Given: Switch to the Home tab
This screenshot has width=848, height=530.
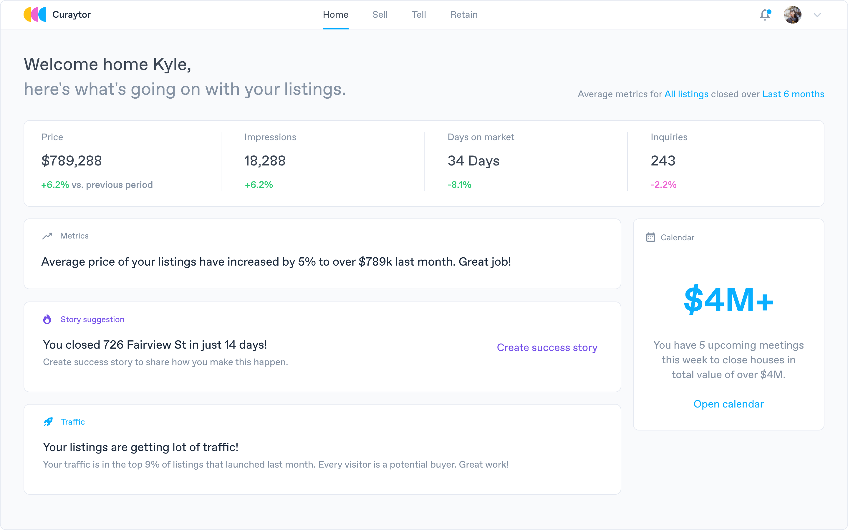Looking at the screenshot, I should point(335,15).
